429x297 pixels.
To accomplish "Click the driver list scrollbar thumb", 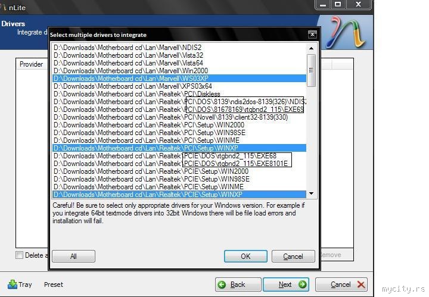I will [311, 70].
